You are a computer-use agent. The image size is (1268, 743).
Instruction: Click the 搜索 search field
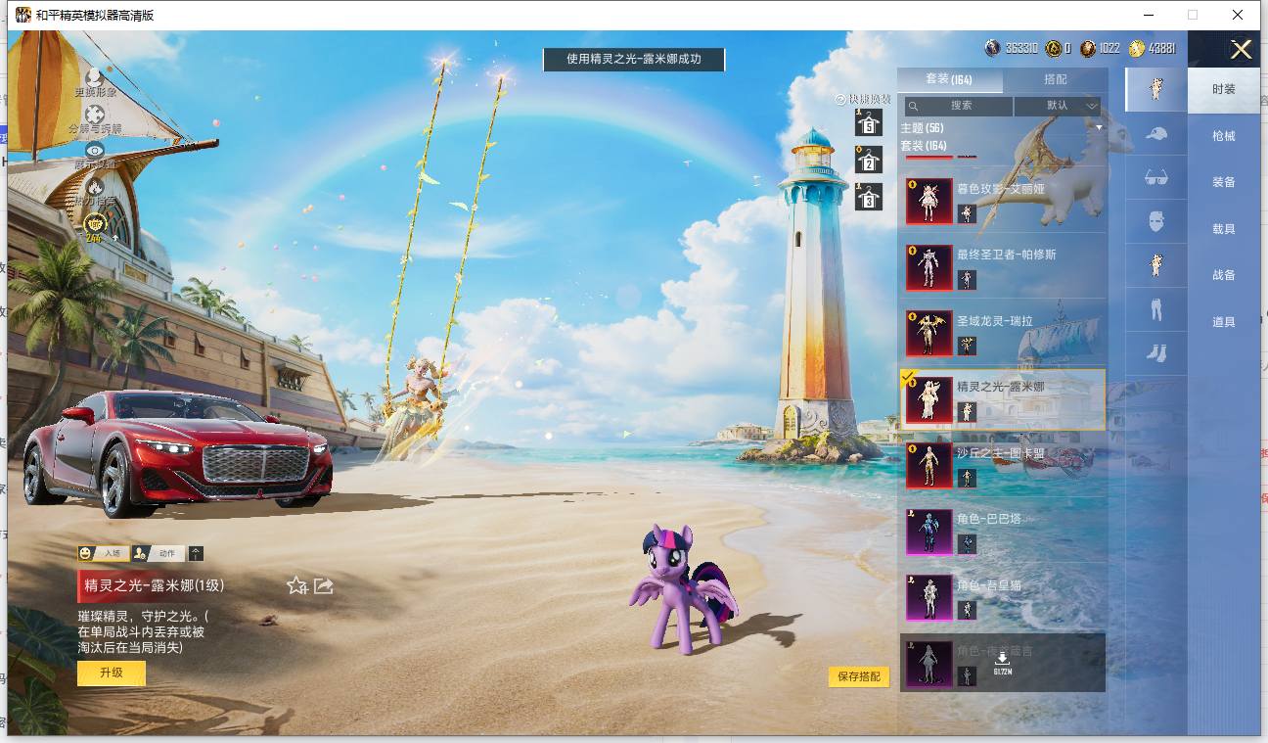click(959, 106)
